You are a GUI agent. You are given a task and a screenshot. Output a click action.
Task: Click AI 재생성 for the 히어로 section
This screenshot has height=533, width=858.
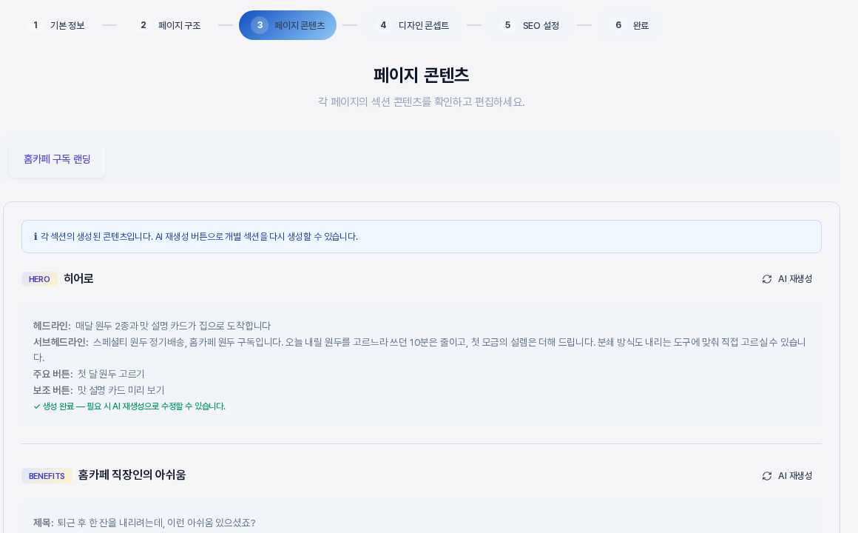(787, 279)
